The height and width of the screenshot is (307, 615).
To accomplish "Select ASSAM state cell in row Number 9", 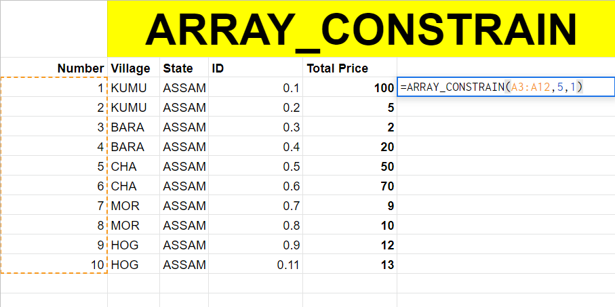I will (184, 244).
